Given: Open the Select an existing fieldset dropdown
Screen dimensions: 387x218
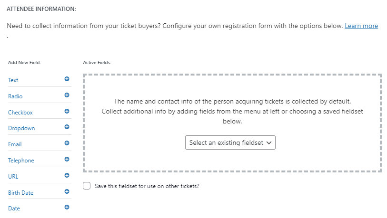Looking at the screenshot, I should (x=230, y=142).
